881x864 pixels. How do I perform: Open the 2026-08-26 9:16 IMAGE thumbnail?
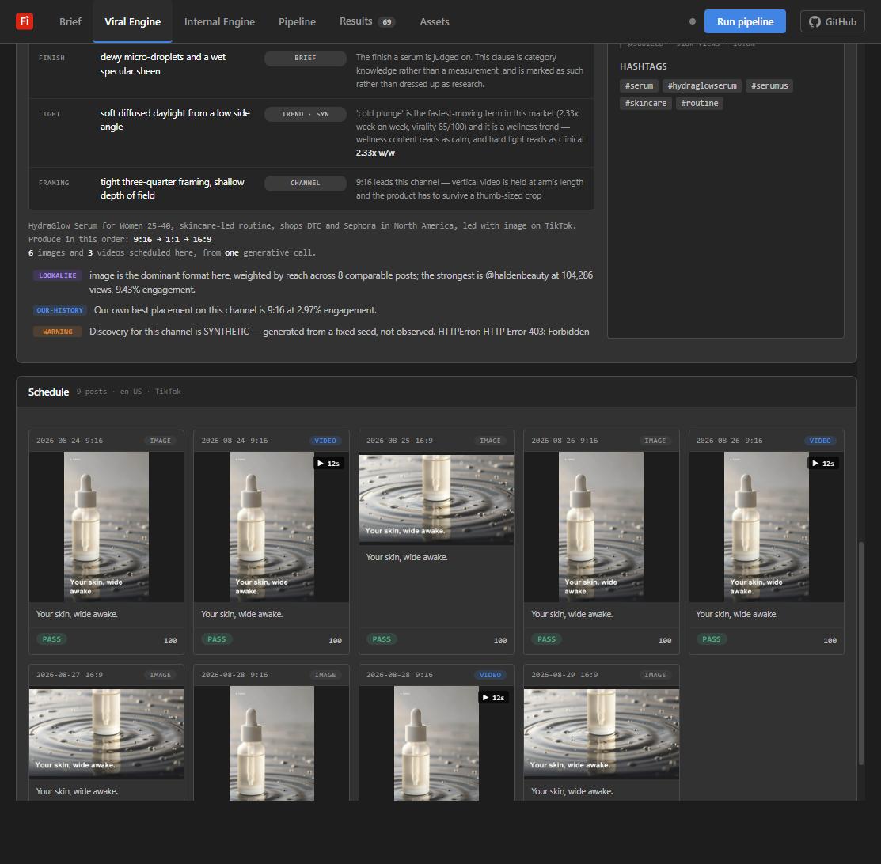point(602,526)
